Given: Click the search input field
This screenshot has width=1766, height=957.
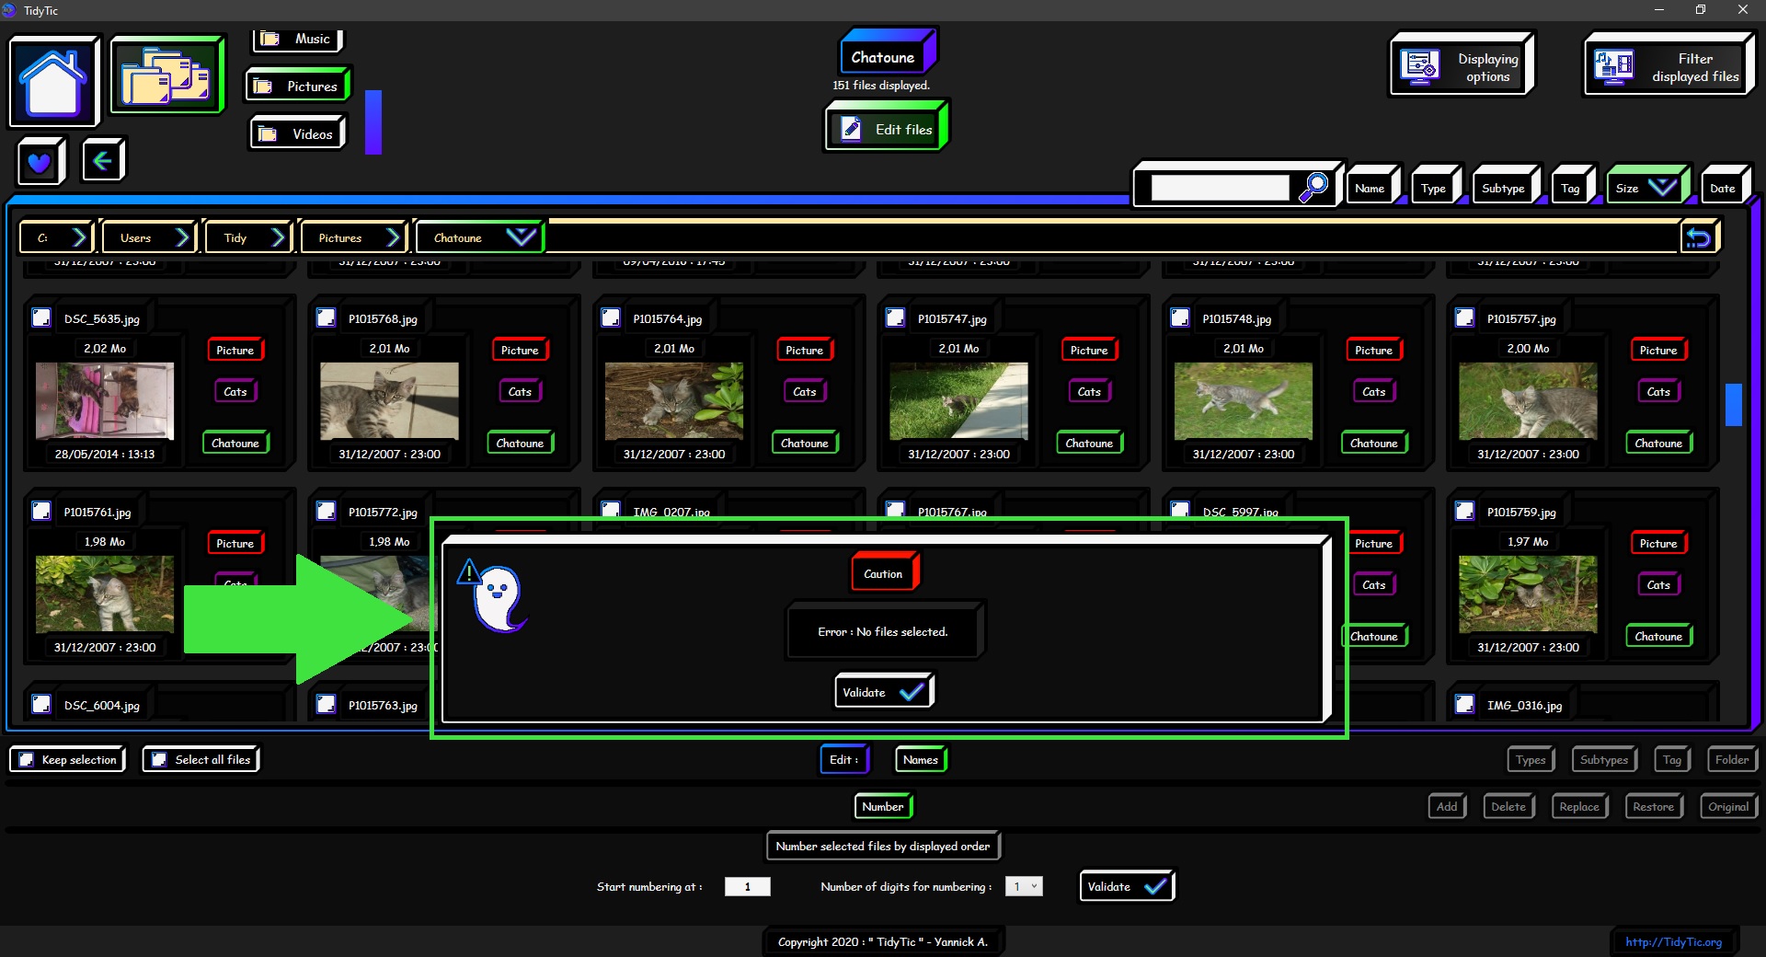Looking at the screenshot, I should (1220, 188).
